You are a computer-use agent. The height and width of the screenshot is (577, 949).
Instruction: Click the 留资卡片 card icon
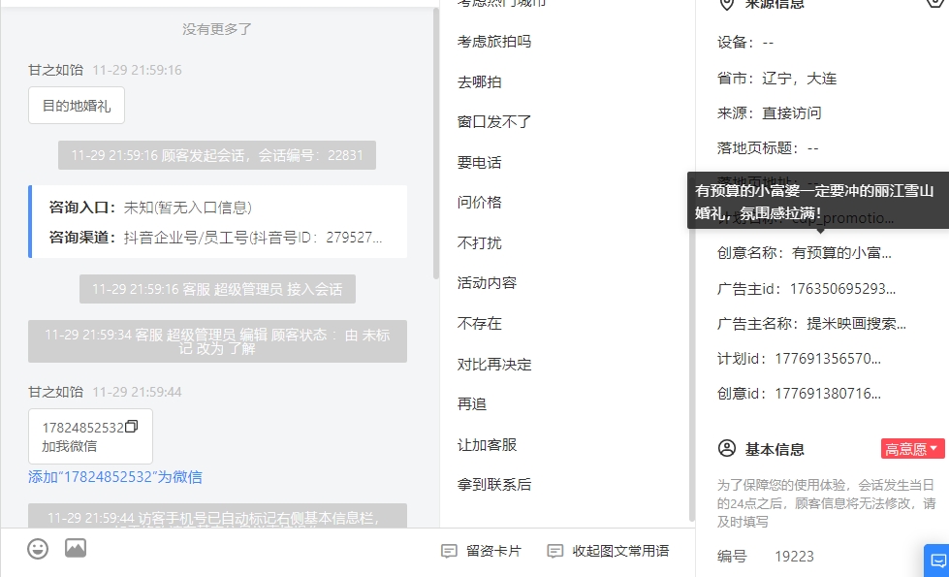click(449, 551)
